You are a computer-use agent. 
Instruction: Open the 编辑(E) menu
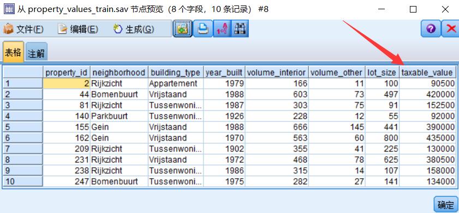coord(78,29)
